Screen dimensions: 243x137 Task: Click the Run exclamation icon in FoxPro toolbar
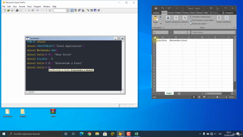(46, 10)
